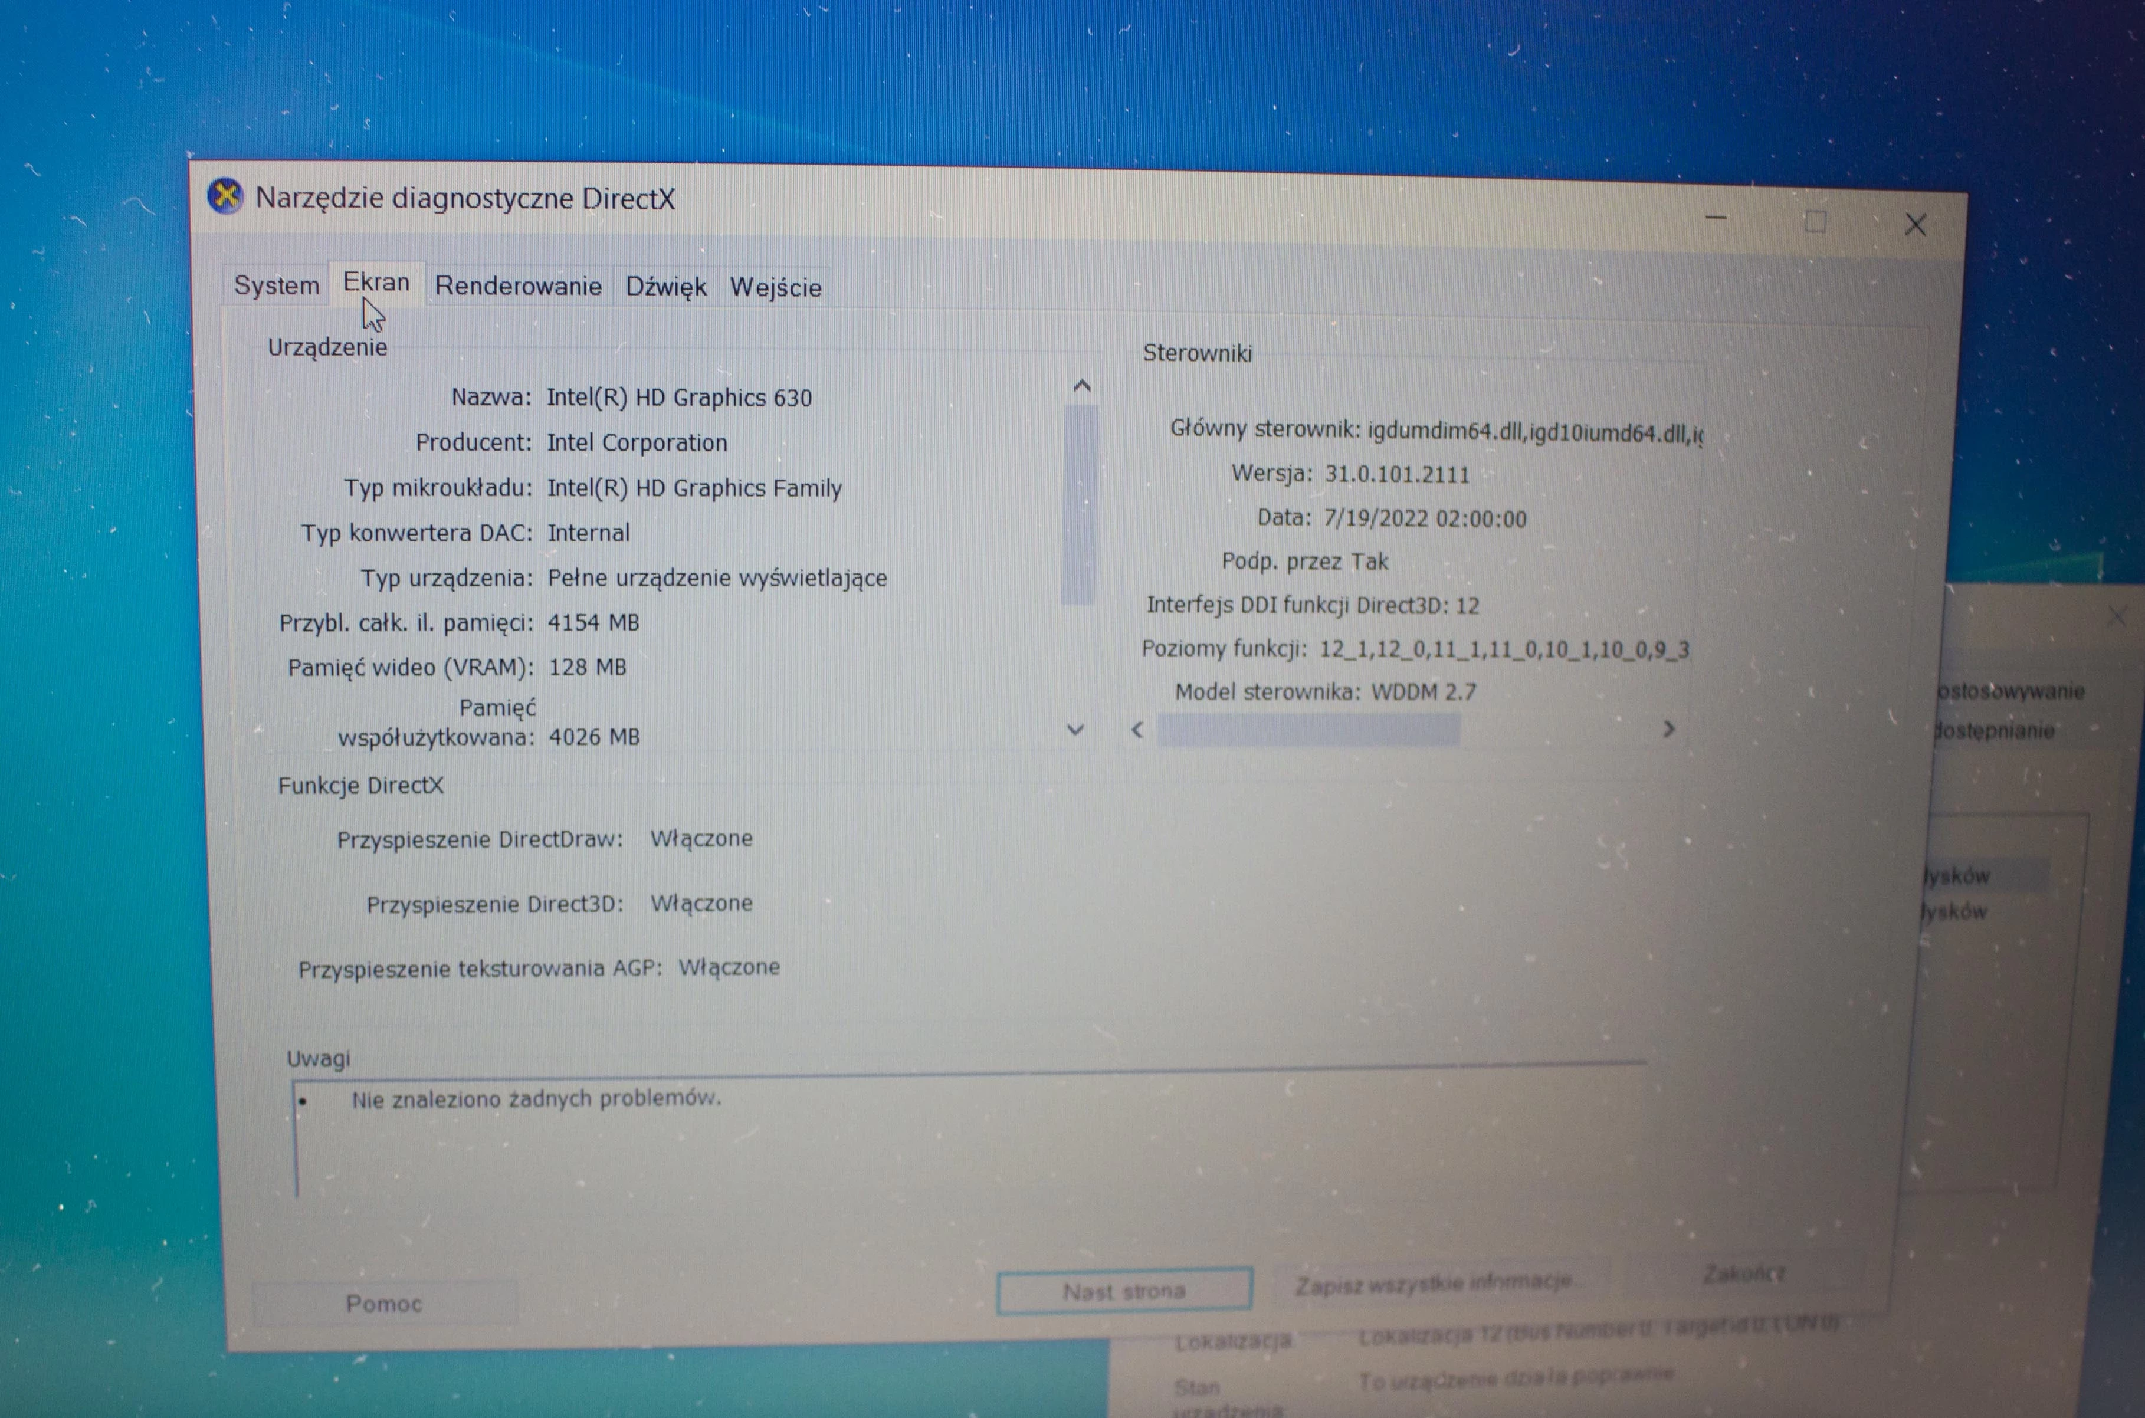Screen dimensions: 2145x1418
Task: Click 'Przyspieszenie Direct3D' Włączone status
Action: tap(702, 904)
